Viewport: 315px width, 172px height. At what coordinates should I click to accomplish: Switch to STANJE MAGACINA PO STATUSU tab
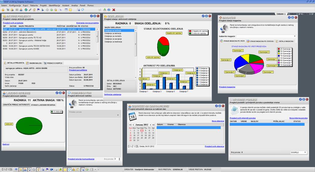click(260, 41)
